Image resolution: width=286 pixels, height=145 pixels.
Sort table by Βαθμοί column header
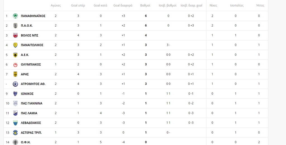[x=145, y=6]
